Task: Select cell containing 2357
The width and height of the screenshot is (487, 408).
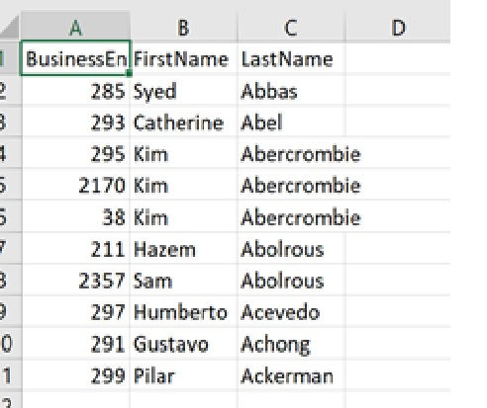Action: (75, 281)
